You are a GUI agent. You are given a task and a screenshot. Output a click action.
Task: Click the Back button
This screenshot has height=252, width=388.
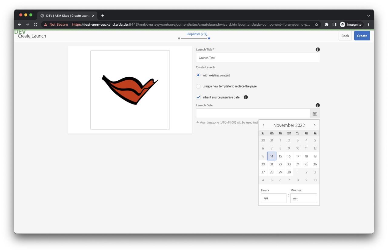pos(345,36)
